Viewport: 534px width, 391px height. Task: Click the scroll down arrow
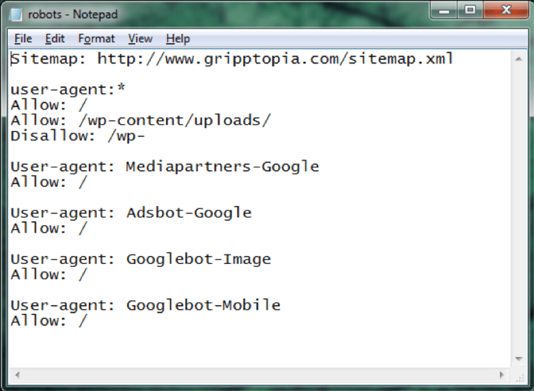coord(518,358)
